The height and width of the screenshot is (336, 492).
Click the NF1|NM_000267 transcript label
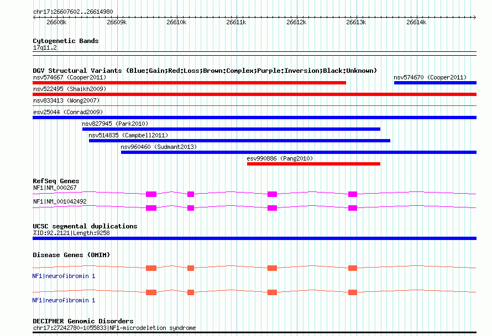point(55,188)
